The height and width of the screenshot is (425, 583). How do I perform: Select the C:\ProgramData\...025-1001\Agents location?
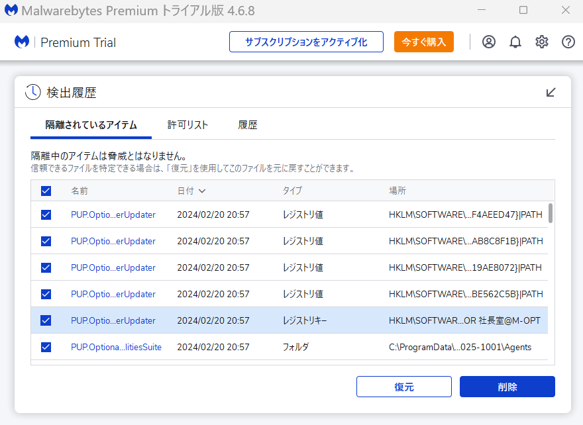(460, 347)
